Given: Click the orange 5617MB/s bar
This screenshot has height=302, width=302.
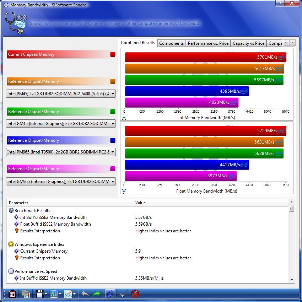Looking at the screenshot, I should [x=205, y=69].
